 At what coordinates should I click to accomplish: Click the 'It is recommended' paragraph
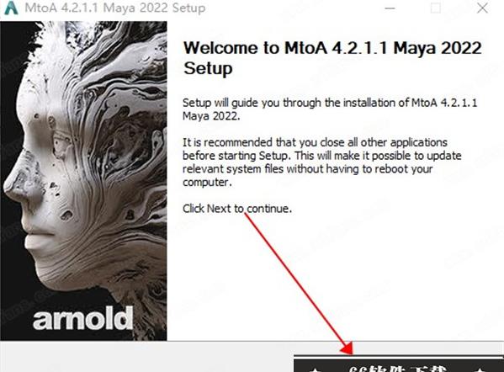(322, 162)
